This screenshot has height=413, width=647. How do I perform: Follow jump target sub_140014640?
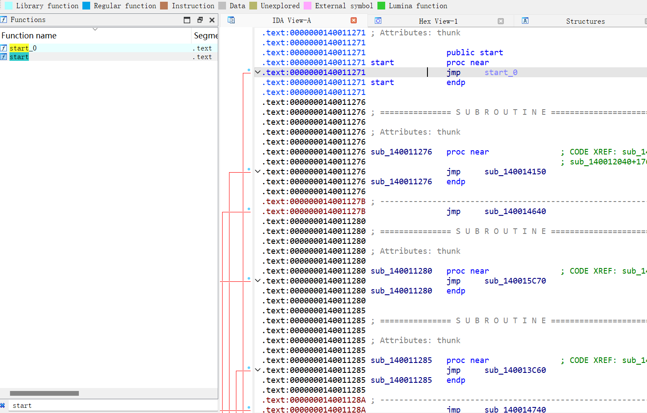pos(515,211)
